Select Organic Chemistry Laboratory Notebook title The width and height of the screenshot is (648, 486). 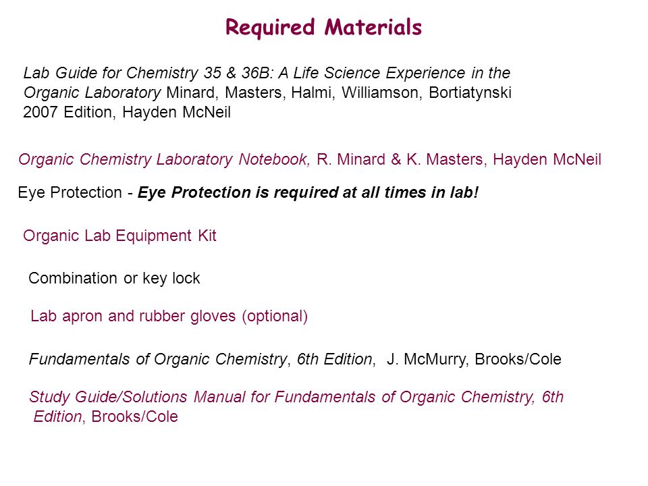click(x=164, y=159)
